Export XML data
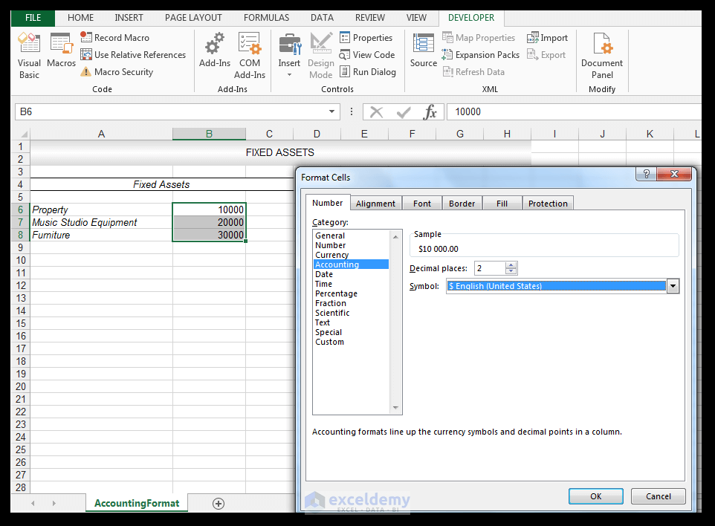 (546, 55)
